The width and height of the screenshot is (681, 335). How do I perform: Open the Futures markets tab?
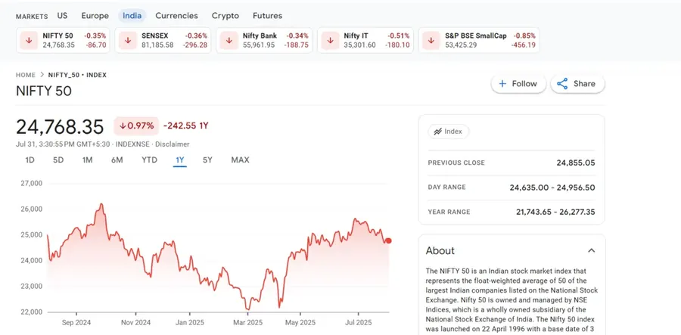[x=268, y=16]
